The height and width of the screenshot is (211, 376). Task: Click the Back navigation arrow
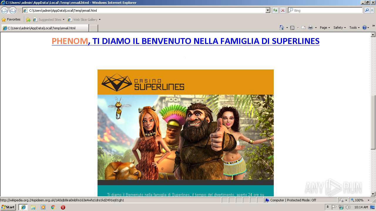click(x=5, y=11)
